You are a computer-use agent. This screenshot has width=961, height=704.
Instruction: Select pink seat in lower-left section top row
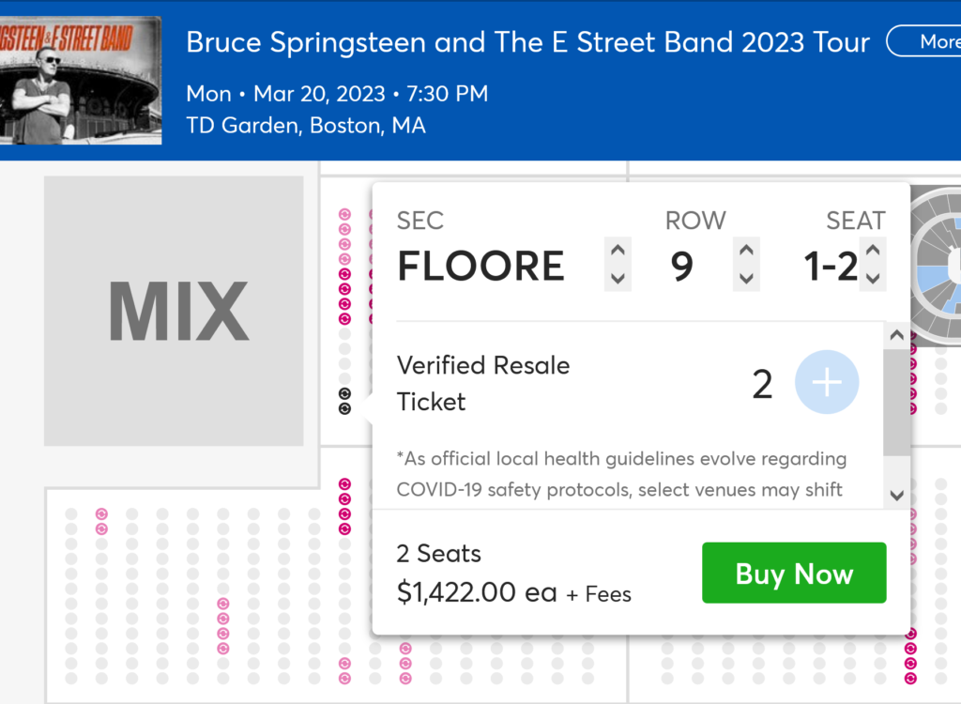point(101,513)
